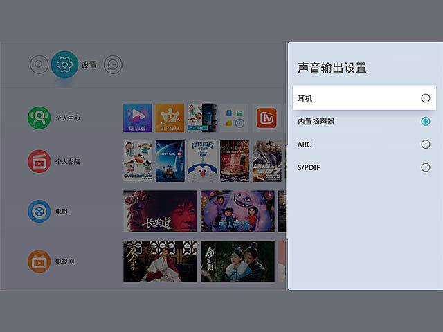This screenshot has width=443, height=332.
Task: Select 耳机 radio button
Action: (x=426, y=98)
